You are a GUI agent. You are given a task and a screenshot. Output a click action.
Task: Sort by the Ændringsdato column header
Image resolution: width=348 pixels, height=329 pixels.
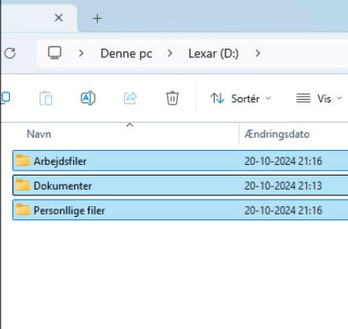[x=277, y=134]
